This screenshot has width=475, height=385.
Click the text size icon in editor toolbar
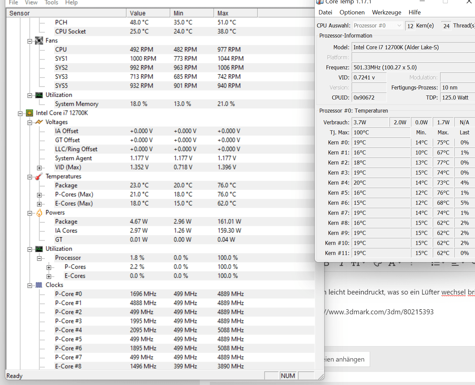click(x=356, y=264)
